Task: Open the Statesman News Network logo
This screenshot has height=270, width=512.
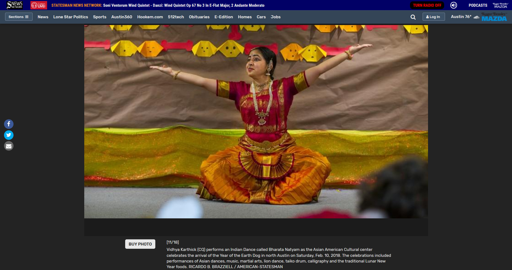Action: [x=15, y=5]
